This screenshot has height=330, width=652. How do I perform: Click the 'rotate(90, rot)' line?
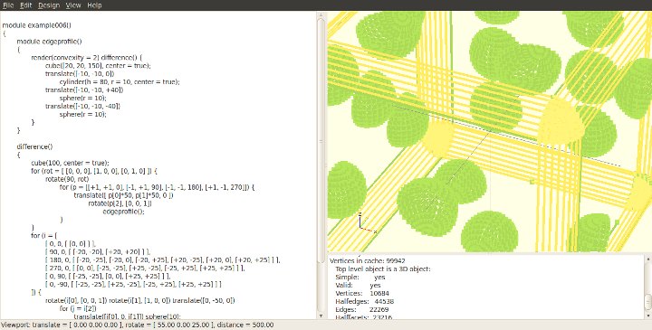pos(66,179)
